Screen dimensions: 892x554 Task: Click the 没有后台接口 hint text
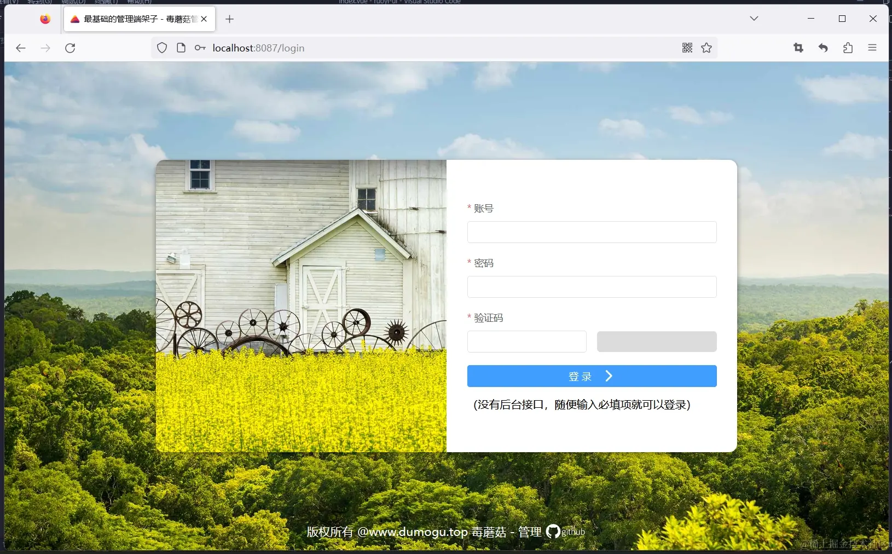[x=582, y=405]
